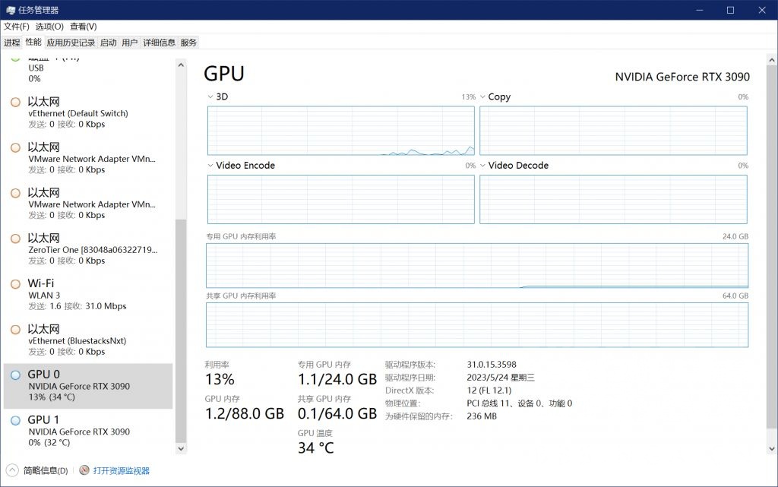
Task: Open the Video Encode graph dropdown
Action: (211, 166)
